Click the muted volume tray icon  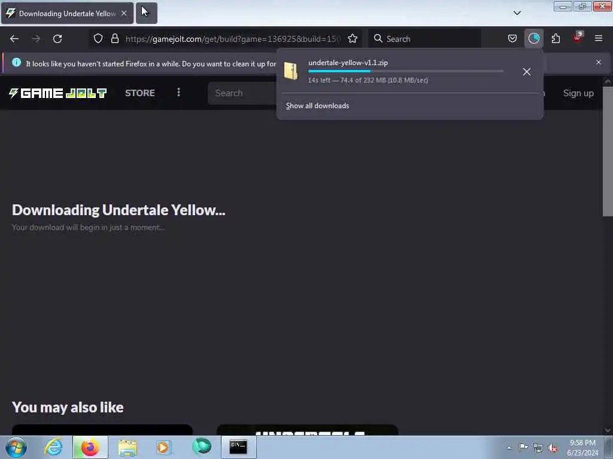coord(553,448)
